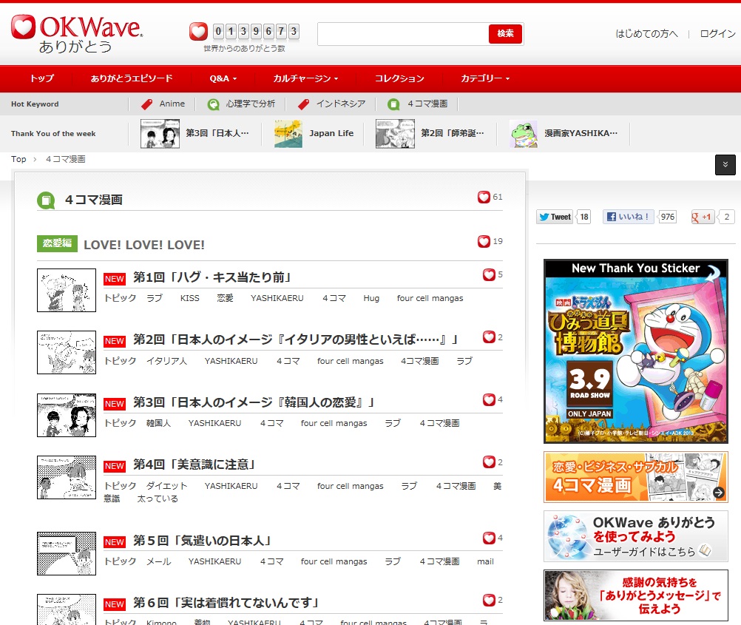Click the heart icon on 第1回 entry
This screenshot has width=741, height=625.
point(489,275)
